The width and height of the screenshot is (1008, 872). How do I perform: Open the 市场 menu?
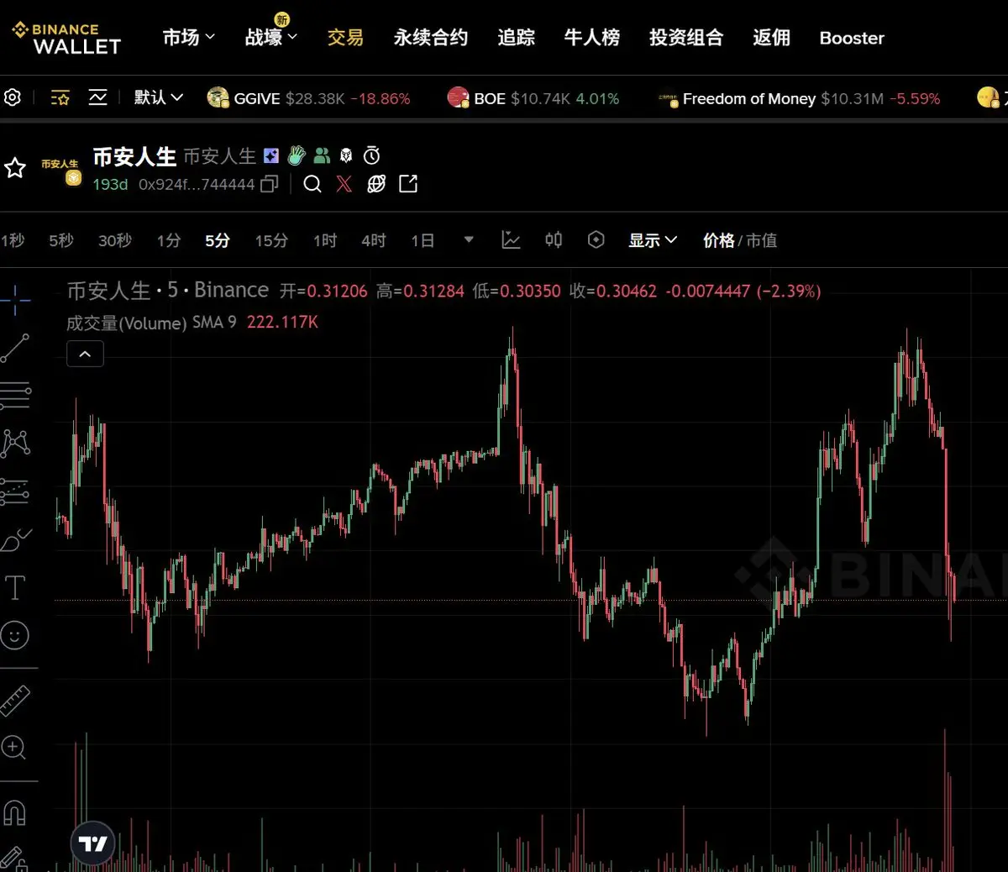coord(189,38)
